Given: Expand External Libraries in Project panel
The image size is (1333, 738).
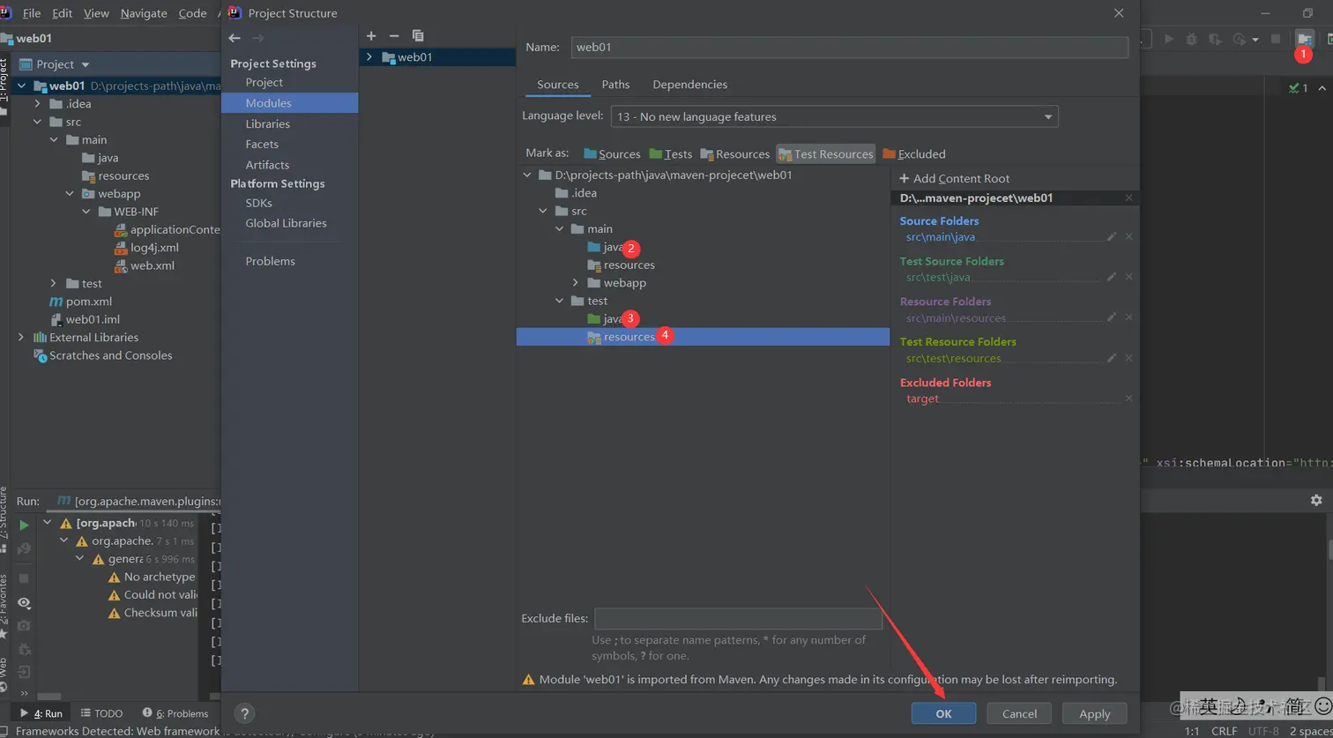Looking at the screenshot, I should (x=21, y=338).
